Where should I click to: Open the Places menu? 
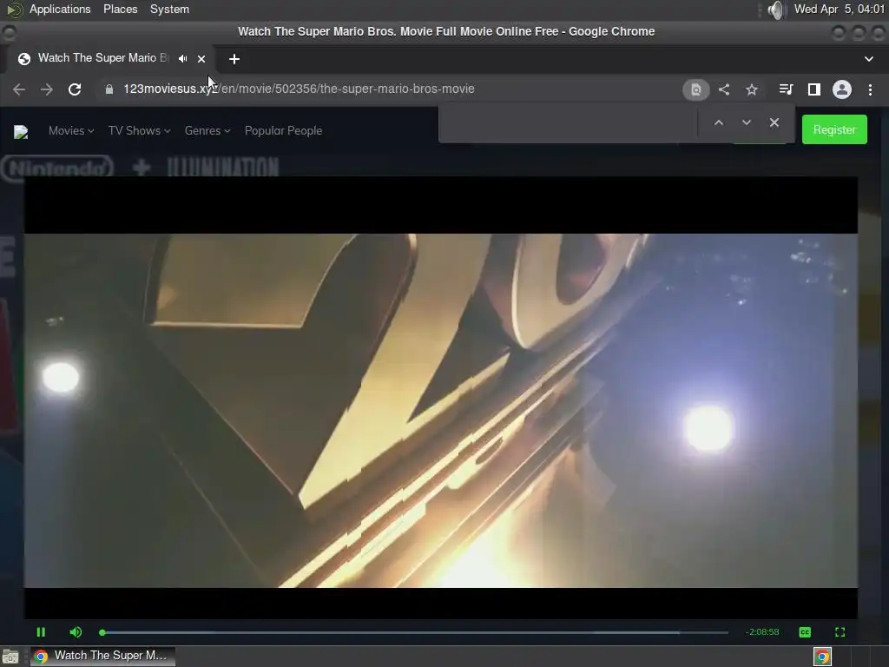click(x=120, y=9)
